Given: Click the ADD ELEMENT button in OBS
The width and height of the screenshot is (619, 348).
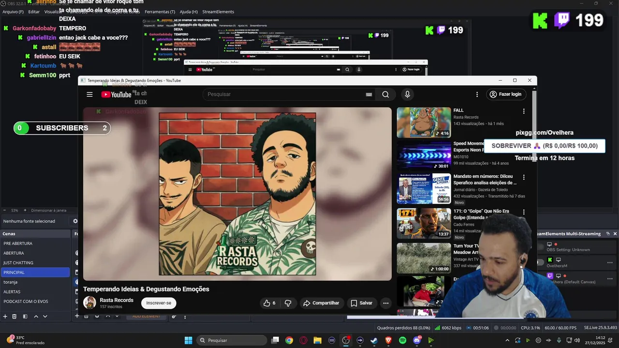Looking at the screenshot, I should tap(146, 316).
